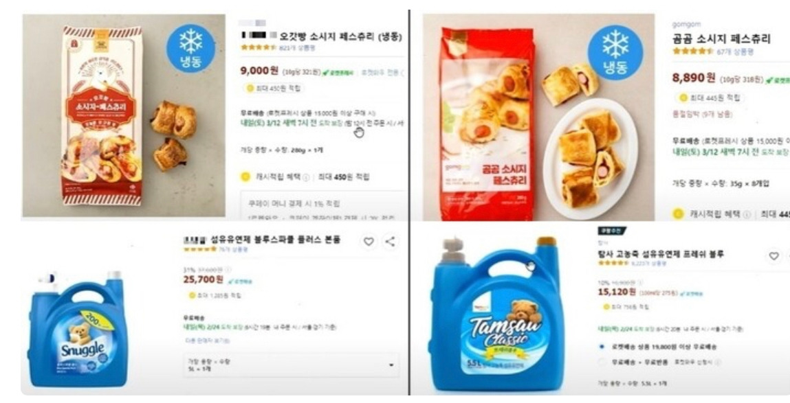790x403 pixels.
Task: Click frozen snowflake badge on 오갓빵 pastry image
Action: coord(191,48)
